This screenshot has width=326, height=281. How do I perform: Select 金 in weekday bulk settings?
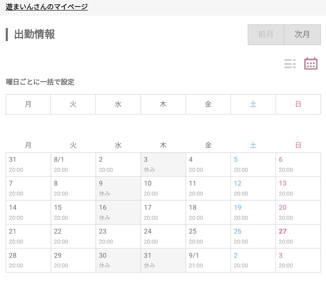tap(208, 104)
